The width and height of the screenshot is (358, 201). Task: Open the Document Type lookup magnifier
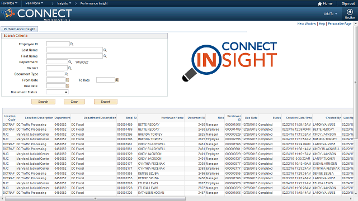67,74
